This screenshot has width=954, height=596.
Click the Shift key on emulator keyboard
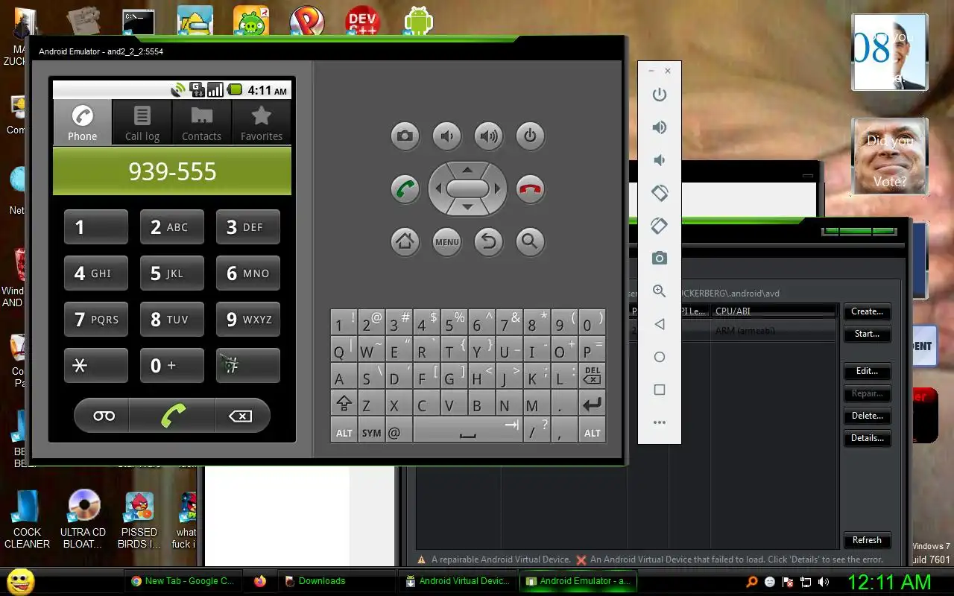(x=344, y=405)
